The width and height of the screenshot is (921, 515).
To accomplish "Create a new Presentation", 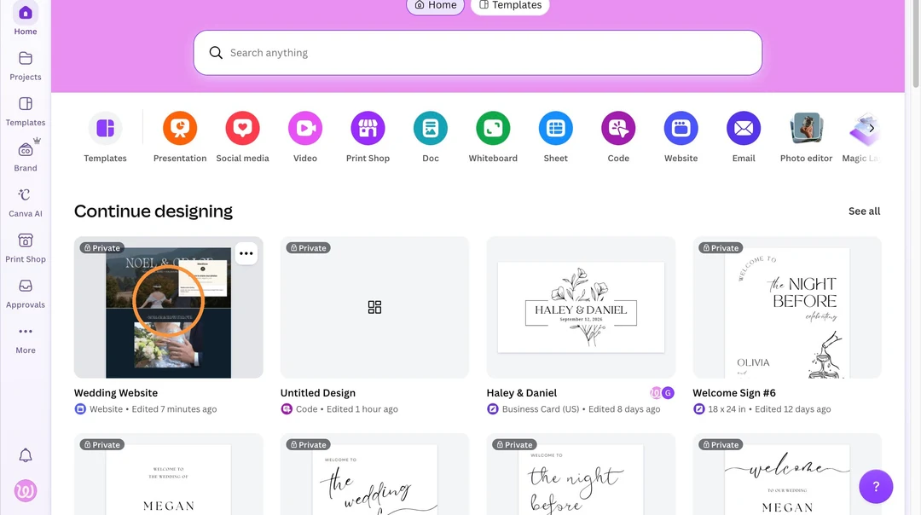I will [x=180, y=128].
